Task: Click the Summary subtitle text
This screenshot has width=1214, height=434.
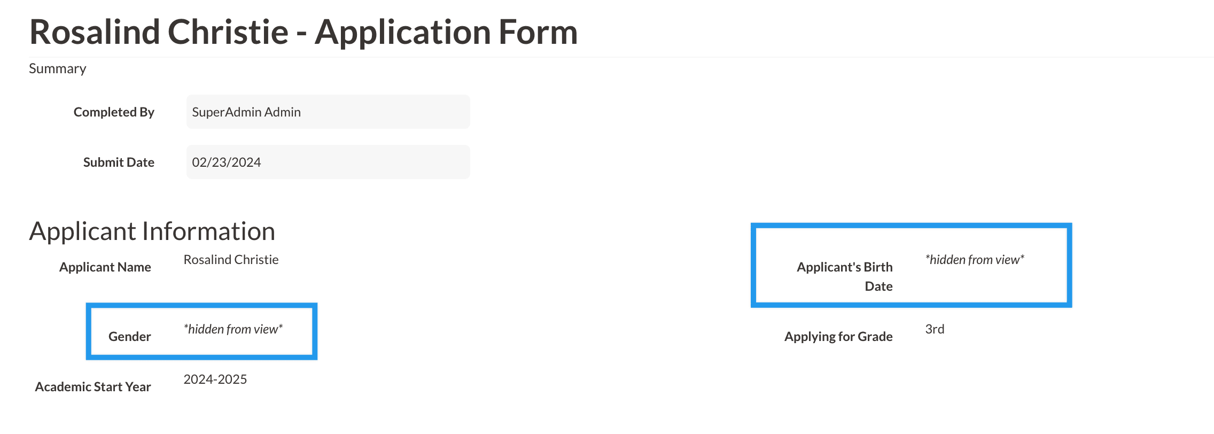Action: coord(58,68)
